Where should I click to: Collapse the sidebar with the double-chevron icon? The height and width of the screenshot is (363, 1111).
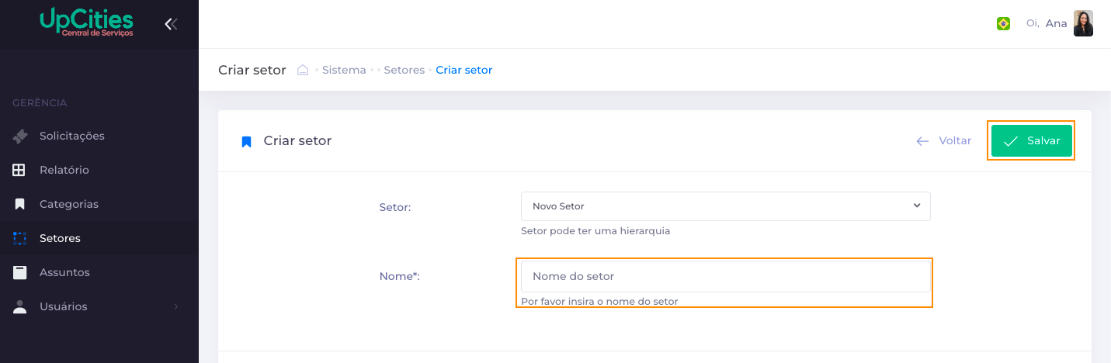point(172,24)
